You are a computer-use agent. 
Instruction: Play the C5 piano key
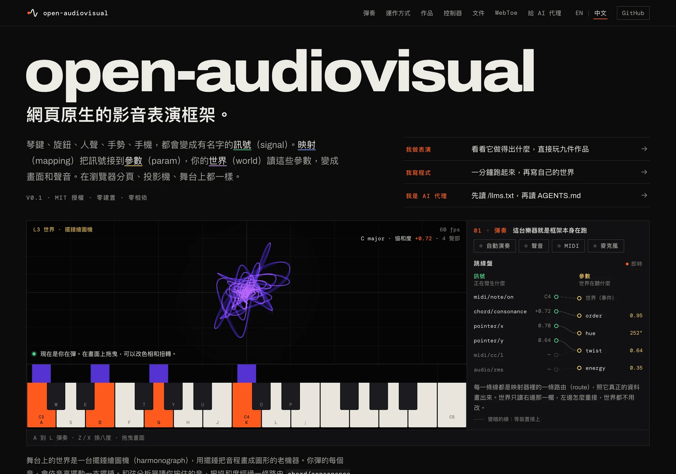(x=452, y=405)
